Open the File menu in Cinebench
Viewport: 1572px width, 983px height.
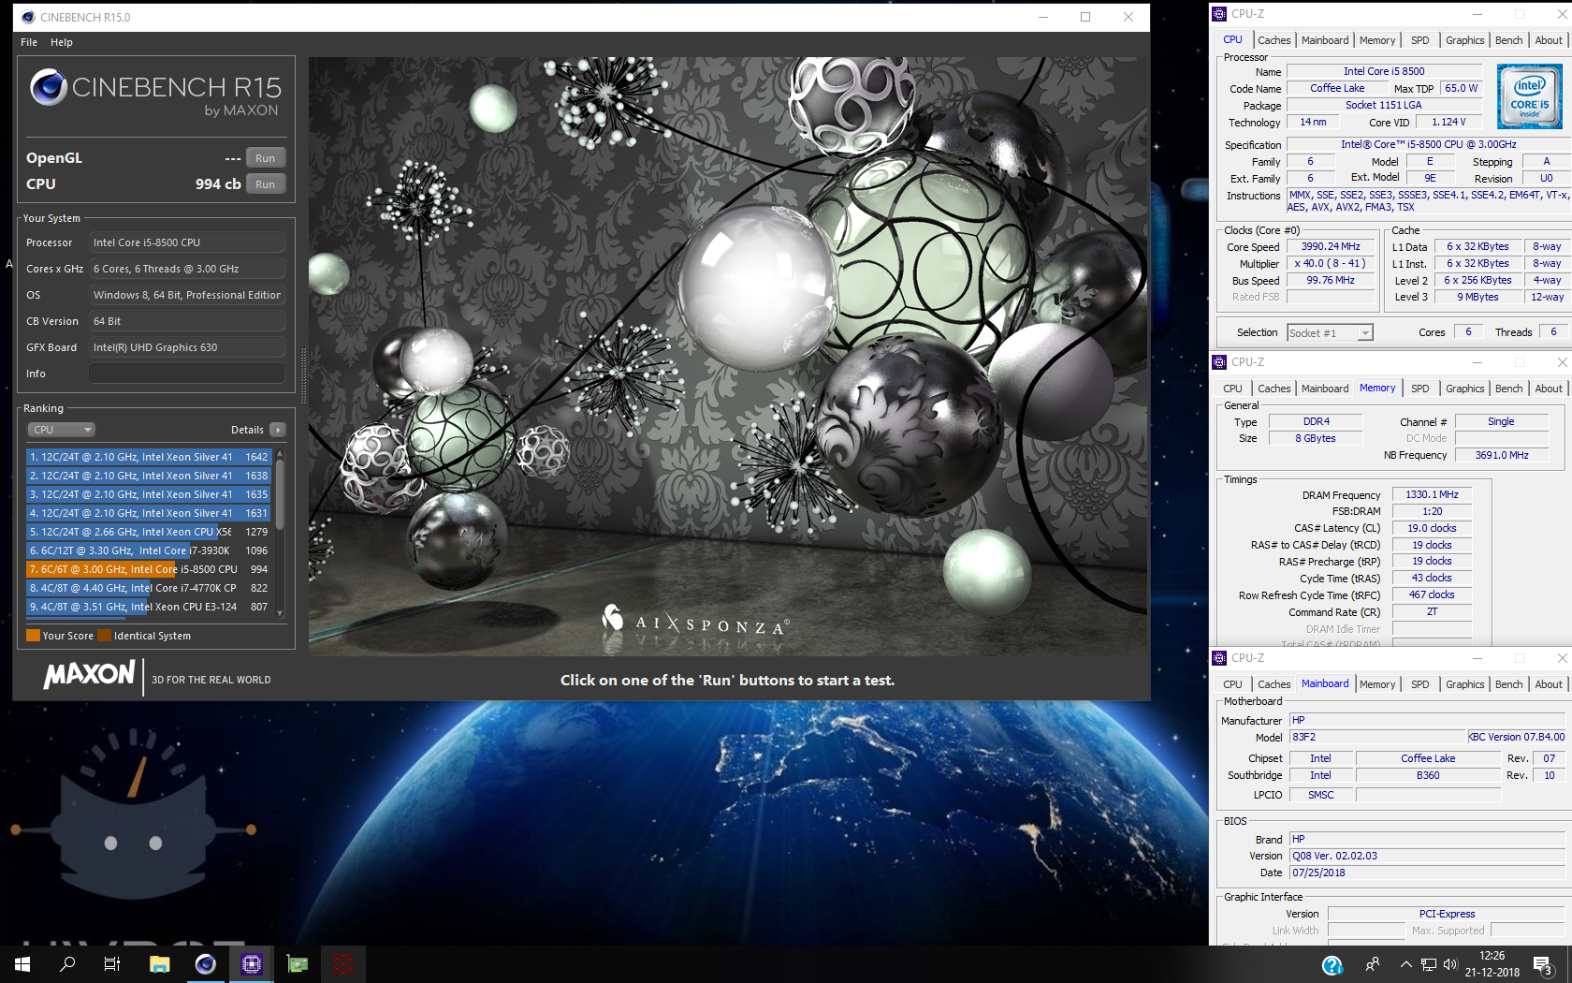(x=29, y=42)
